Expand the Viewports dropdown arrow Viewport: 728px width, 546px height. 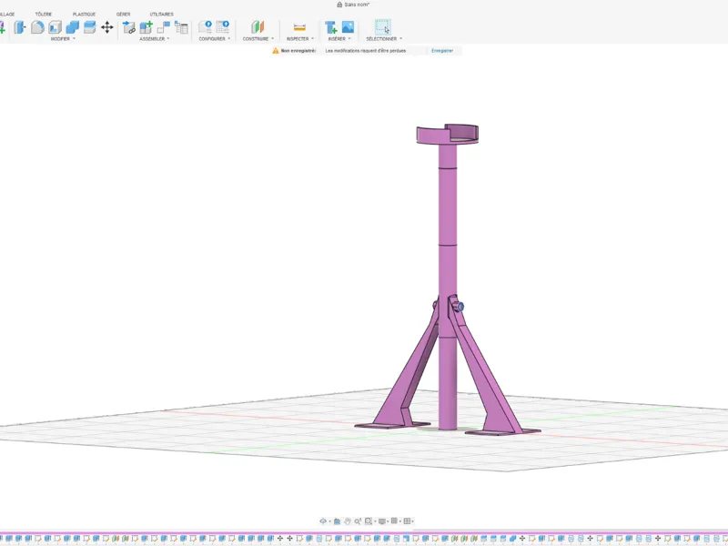412,521
